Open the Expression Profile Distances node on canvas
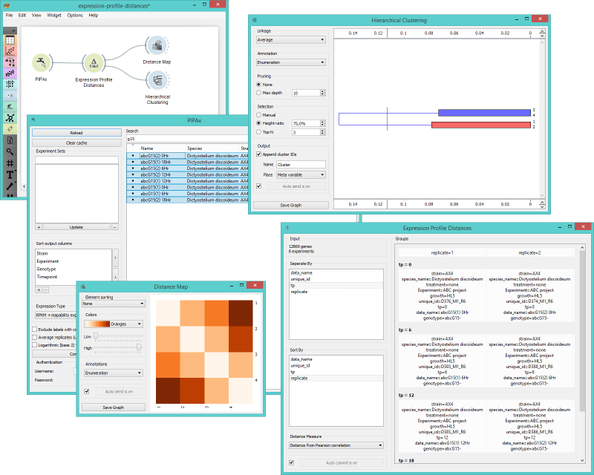 (x=93, y=63)
